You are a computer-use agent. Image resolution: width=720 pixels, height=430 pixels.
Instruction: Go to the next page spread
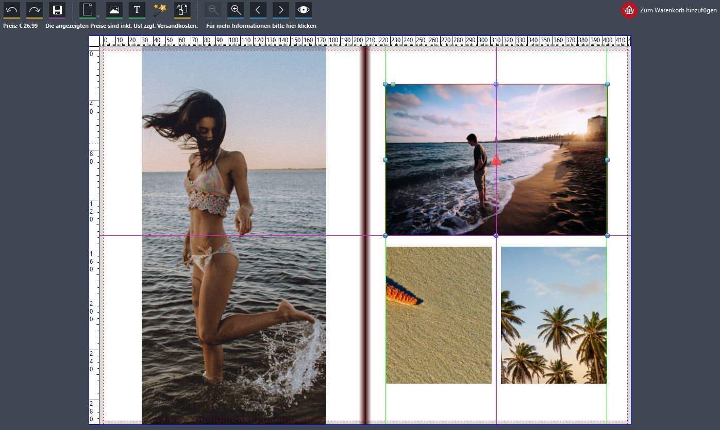pos(281,10)
